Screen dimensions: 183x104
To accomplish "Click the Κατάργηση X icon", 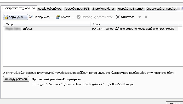I will 118,17.
